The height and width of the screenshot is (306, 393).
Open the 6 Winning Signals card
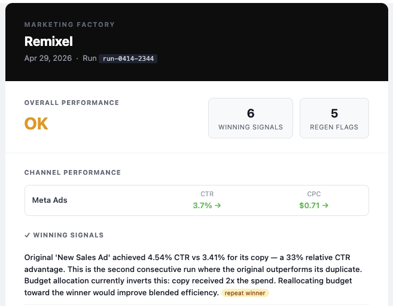pyautogui.click(x=251, y=118)
